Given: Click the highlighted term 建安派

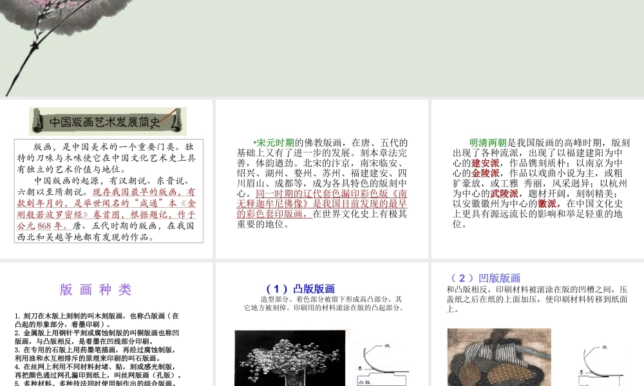Looking at the screenshot, I should (485, 163).
